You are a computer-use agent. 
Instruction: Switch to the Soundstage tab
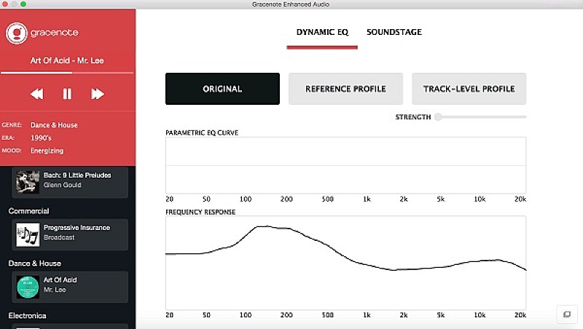(394, 32)
